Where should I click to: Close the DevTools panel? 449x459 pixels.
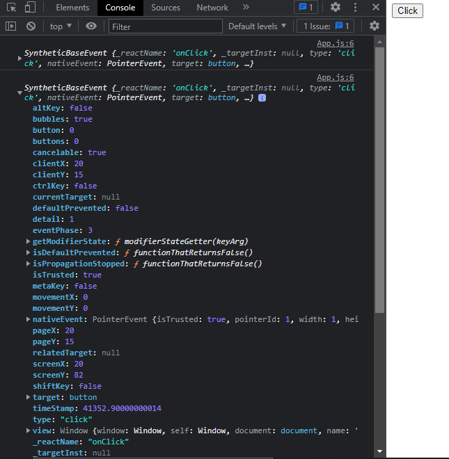point(376,8)
